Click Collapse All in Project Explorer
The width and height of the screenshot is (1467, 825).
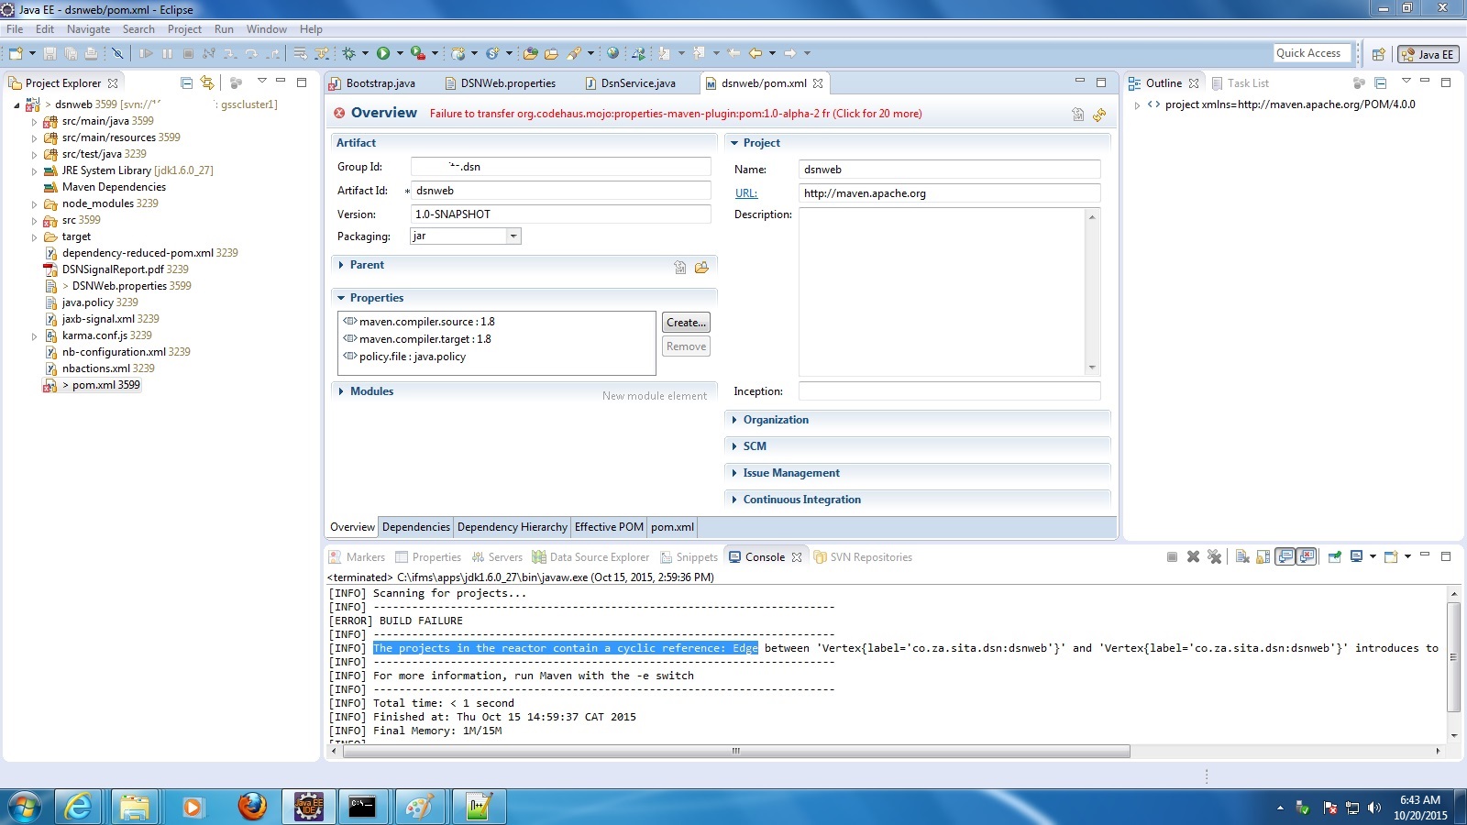click(x=187, y=82)
